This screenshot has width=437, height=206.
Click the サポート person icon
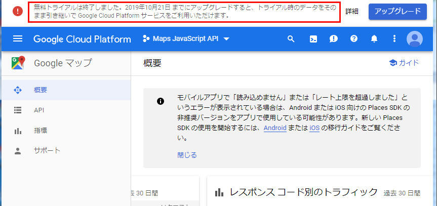click(x=18, y=151)
